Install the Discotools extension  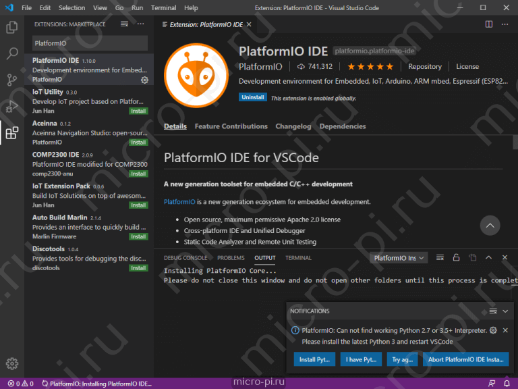coord(138,268)
